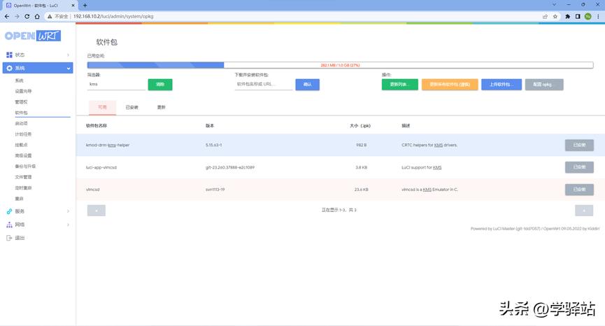
Task: Open the 文件管理 submenu item
Action: pyautogui.click(x=23, y=177)
